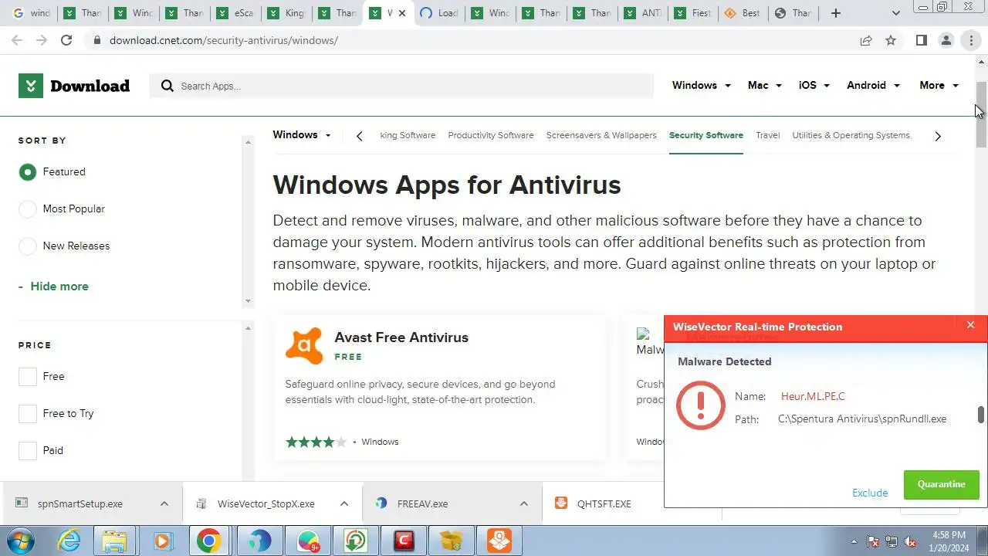Open the green circular arrow taskbar icon

[356, 541]
